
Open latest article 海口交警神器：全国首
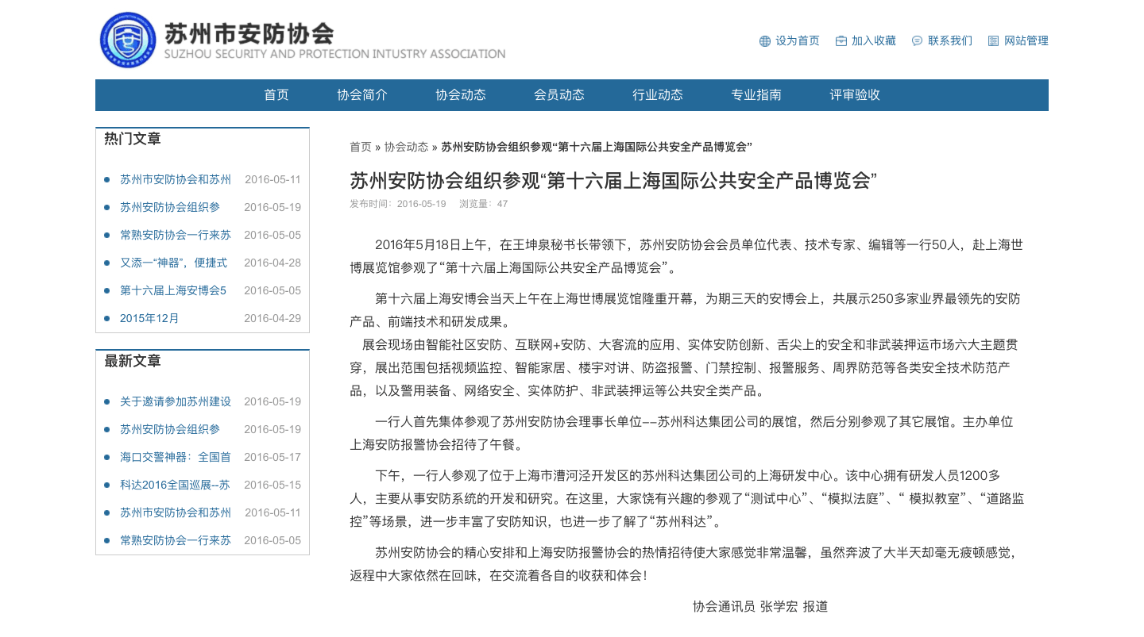pyautogui.click(x=176, y=457)
